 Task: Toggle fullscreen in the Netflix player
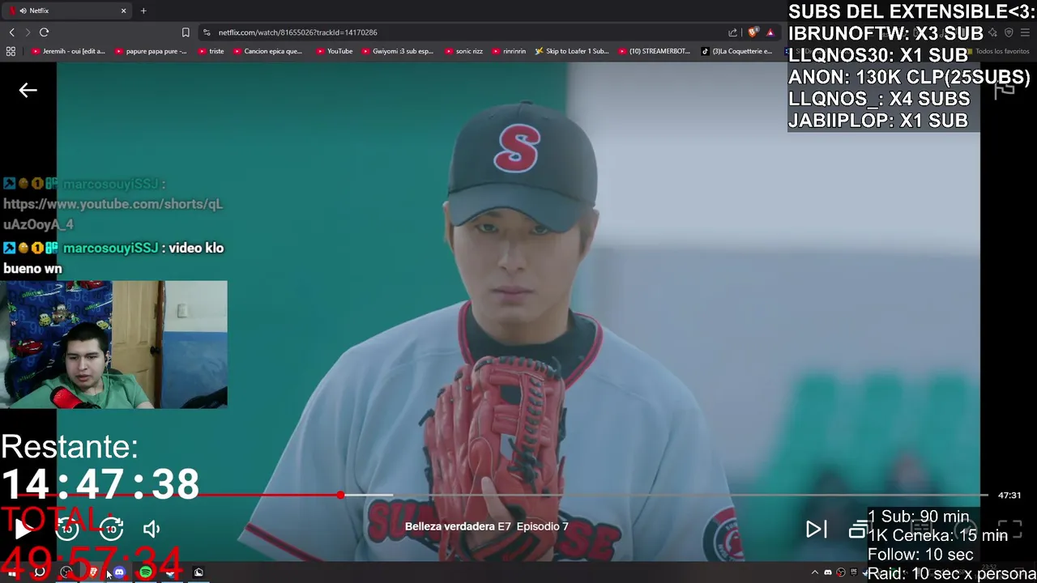coord(1009,530)
